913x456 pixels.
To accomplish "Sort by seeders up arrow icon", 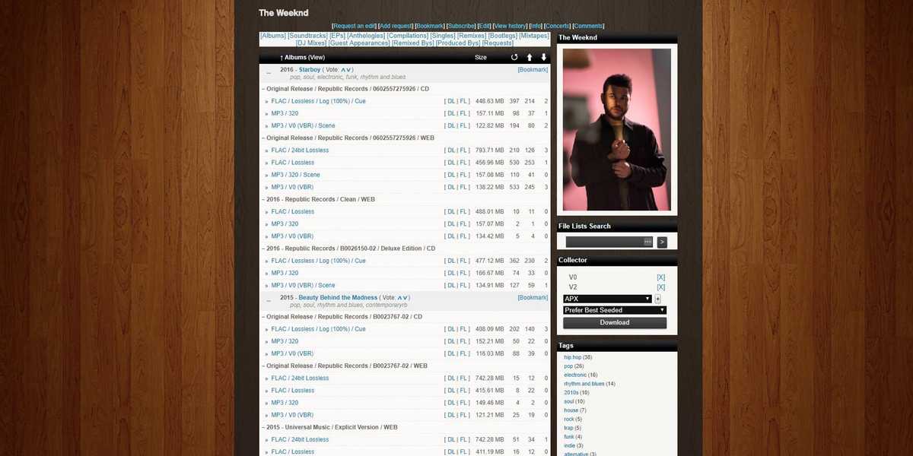I will (x=530, y=57).
